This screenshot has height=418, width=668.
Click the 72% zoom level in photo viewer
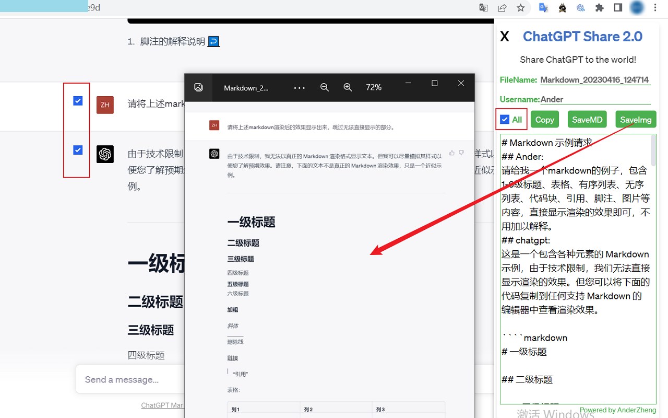coord(374,87)
